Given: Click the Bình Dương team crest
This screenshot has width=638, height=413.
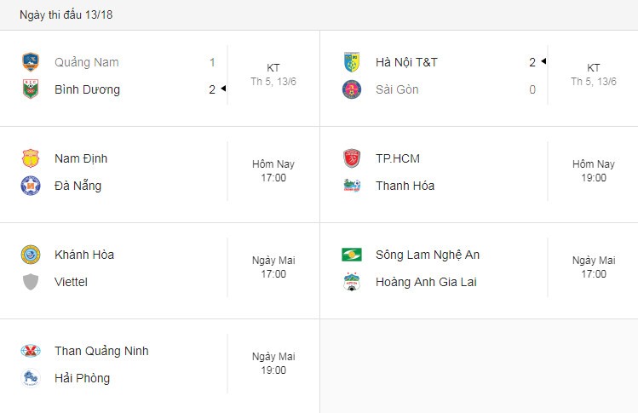Looking at the screenshot, I should pos(31,89).
